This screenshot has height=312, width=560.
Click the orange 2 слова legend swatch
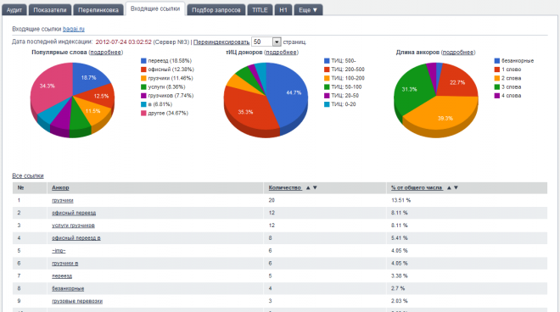pos(496,79)
